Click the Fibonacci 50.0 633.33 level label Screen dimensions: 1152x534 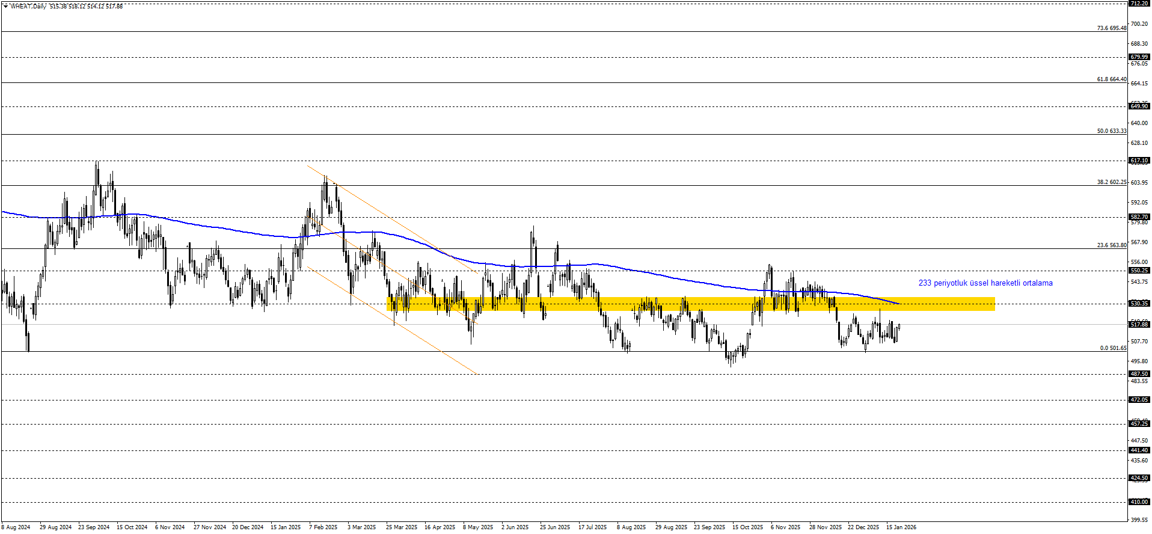point(1111,131)
